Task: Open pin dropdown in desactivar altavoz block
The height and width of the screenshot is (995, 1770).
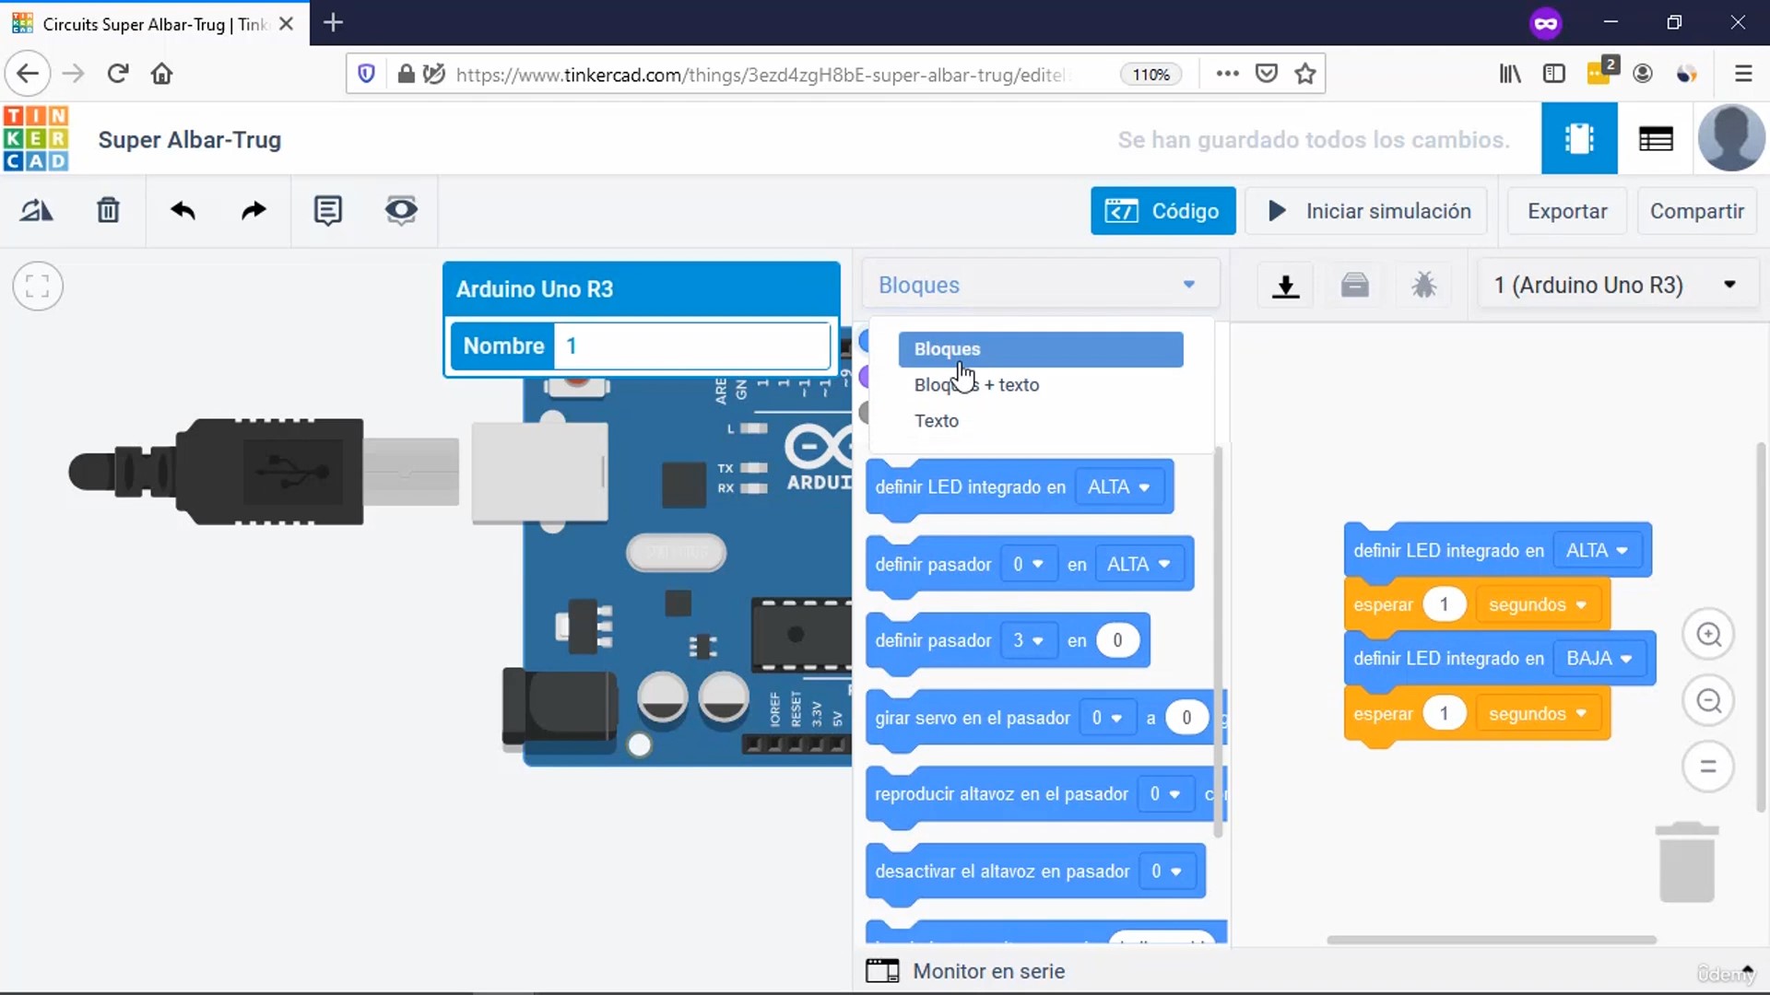Action: 1166,872
